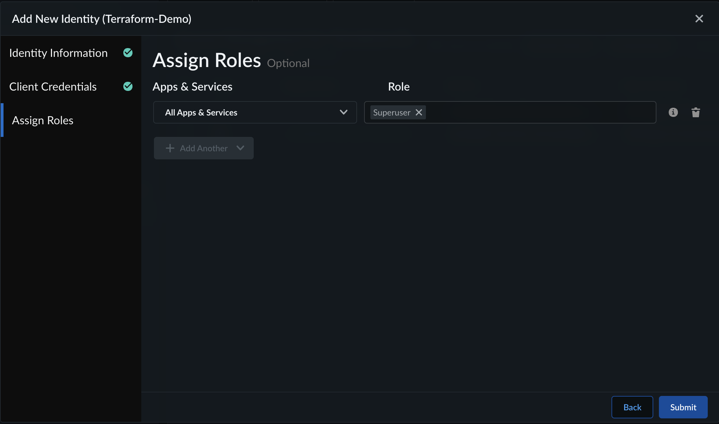Image resolution: width=719 pixels, height=424 pixels.
Task: Click the plus icon on Add Another
Action: tap(170, 148)
